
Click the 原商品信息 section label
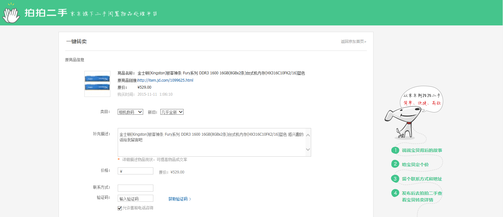[75, 60]
